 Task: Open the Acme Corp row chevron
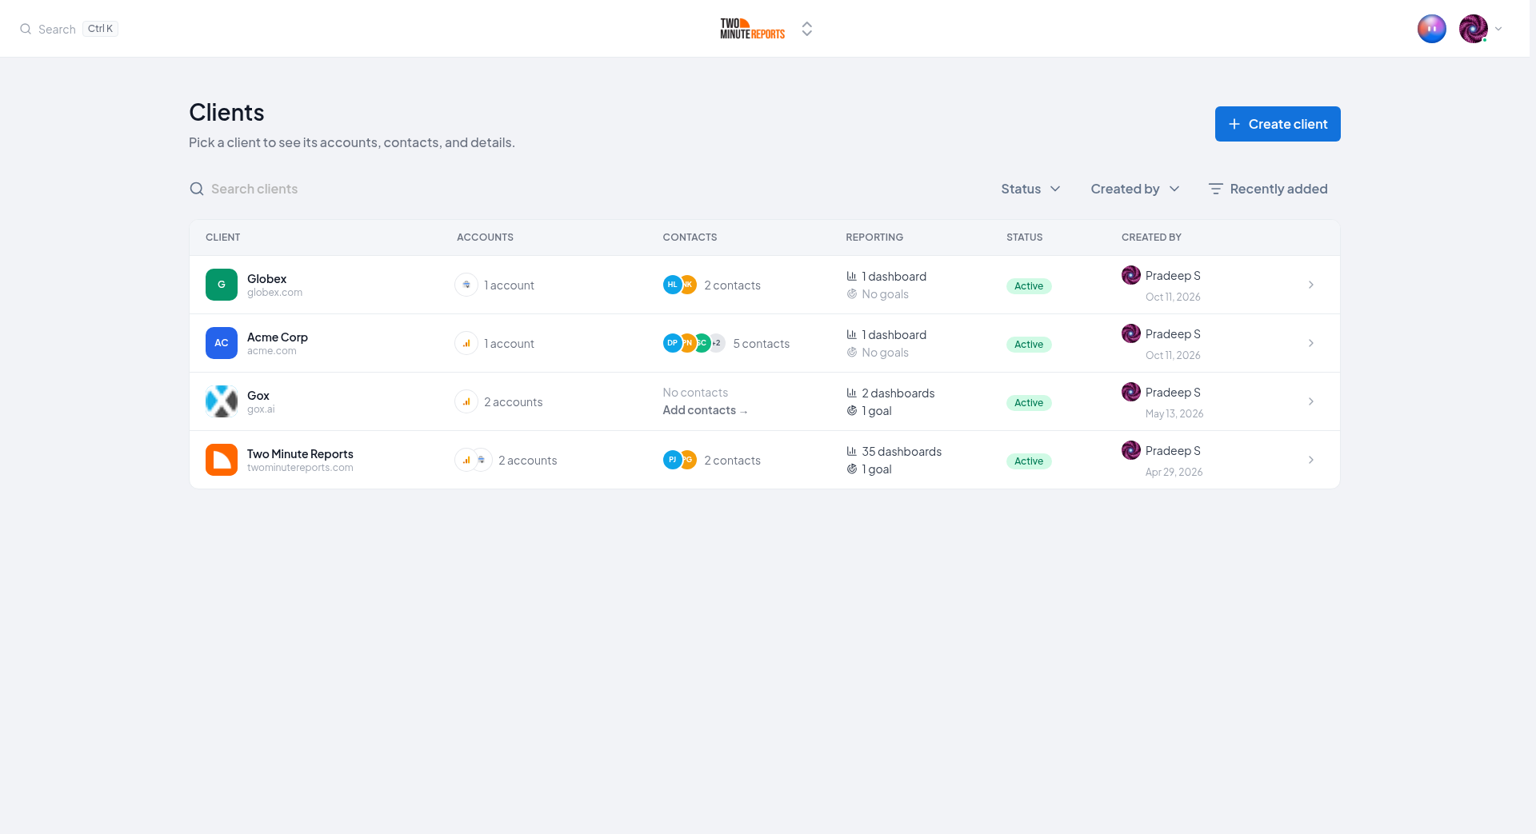coord(1311,343)
